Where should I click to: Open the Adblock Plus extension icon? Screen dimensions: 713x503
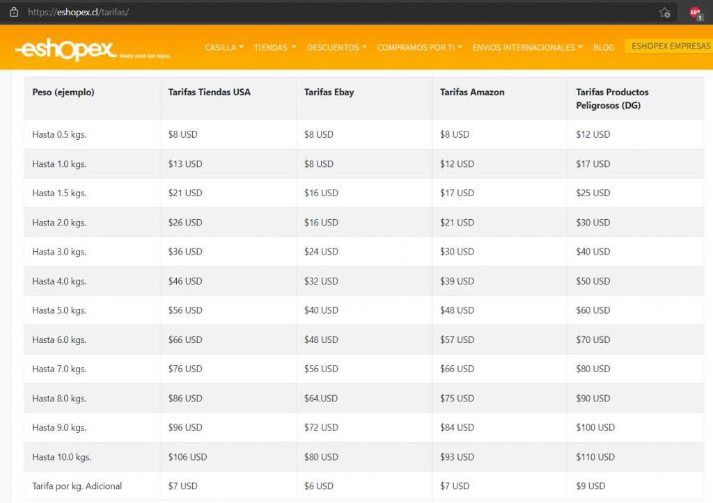tap(694, 13)
